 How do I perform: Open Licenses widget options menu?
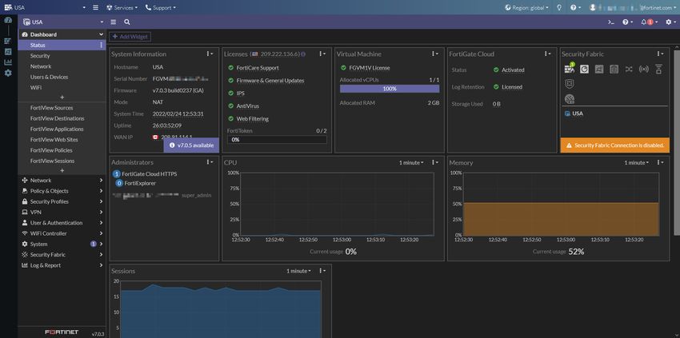coord(322,54)
